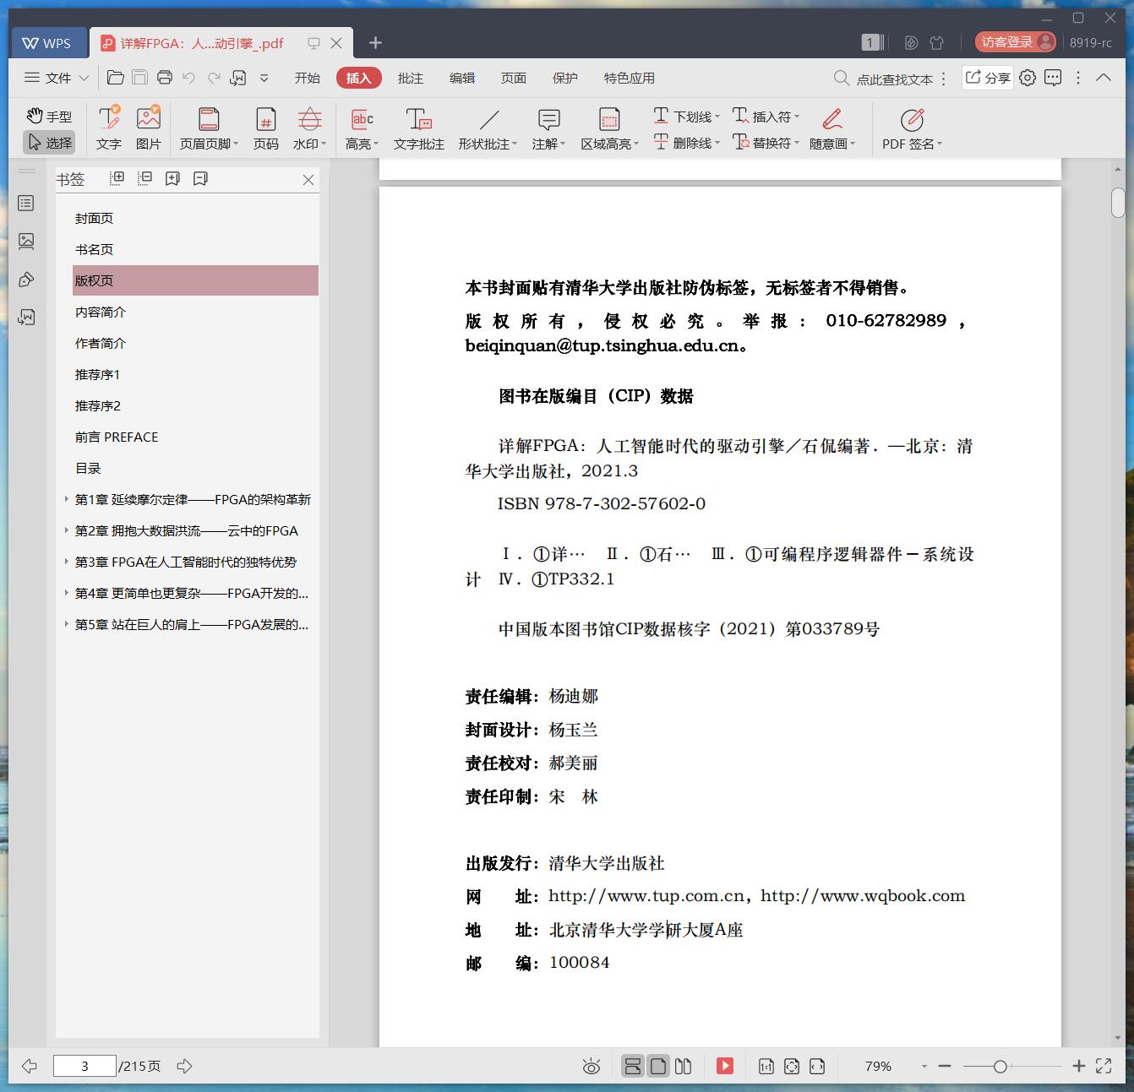Click the undo arrow
The image size is (1134, 1092).
tap(189, 78)
